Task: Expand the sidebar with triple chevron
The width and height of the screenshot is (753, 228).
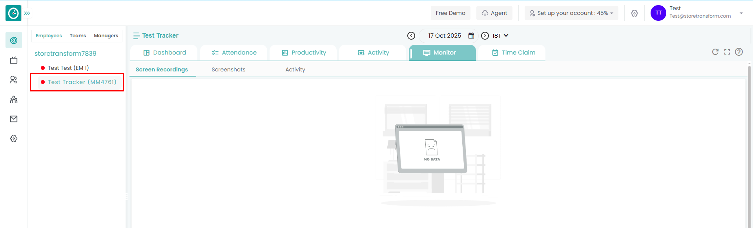Action: (x=27, y=13)
